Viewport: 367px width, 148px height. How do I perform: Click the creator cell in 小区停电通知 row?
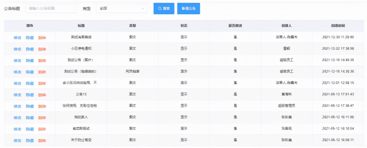click(x=286, y=48)
